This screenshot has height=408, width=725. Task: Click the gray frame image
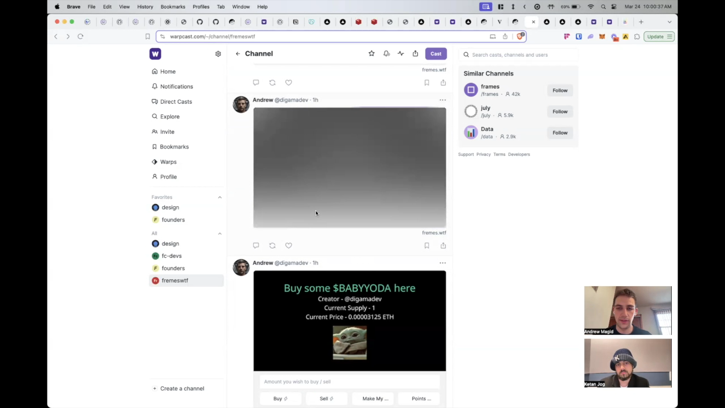(349, 168)
